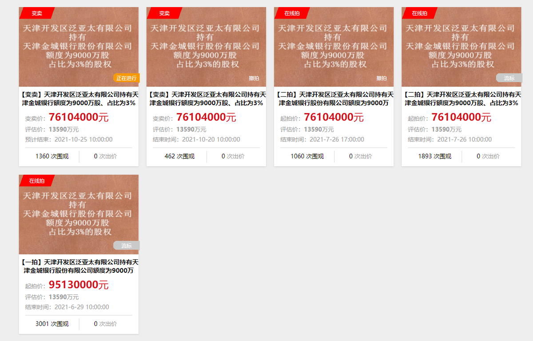This screenshot has height=341, width=533.
Task: Open the 【一拍】 listing title link
Action: [x=79, y=266]
